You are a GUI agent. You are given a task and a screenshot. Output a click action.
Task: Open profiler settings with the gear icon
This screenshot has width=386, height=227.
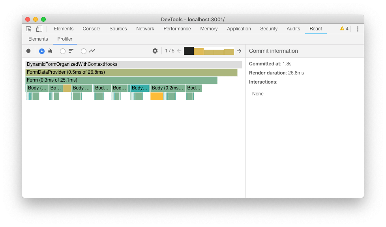pos(155,51)
